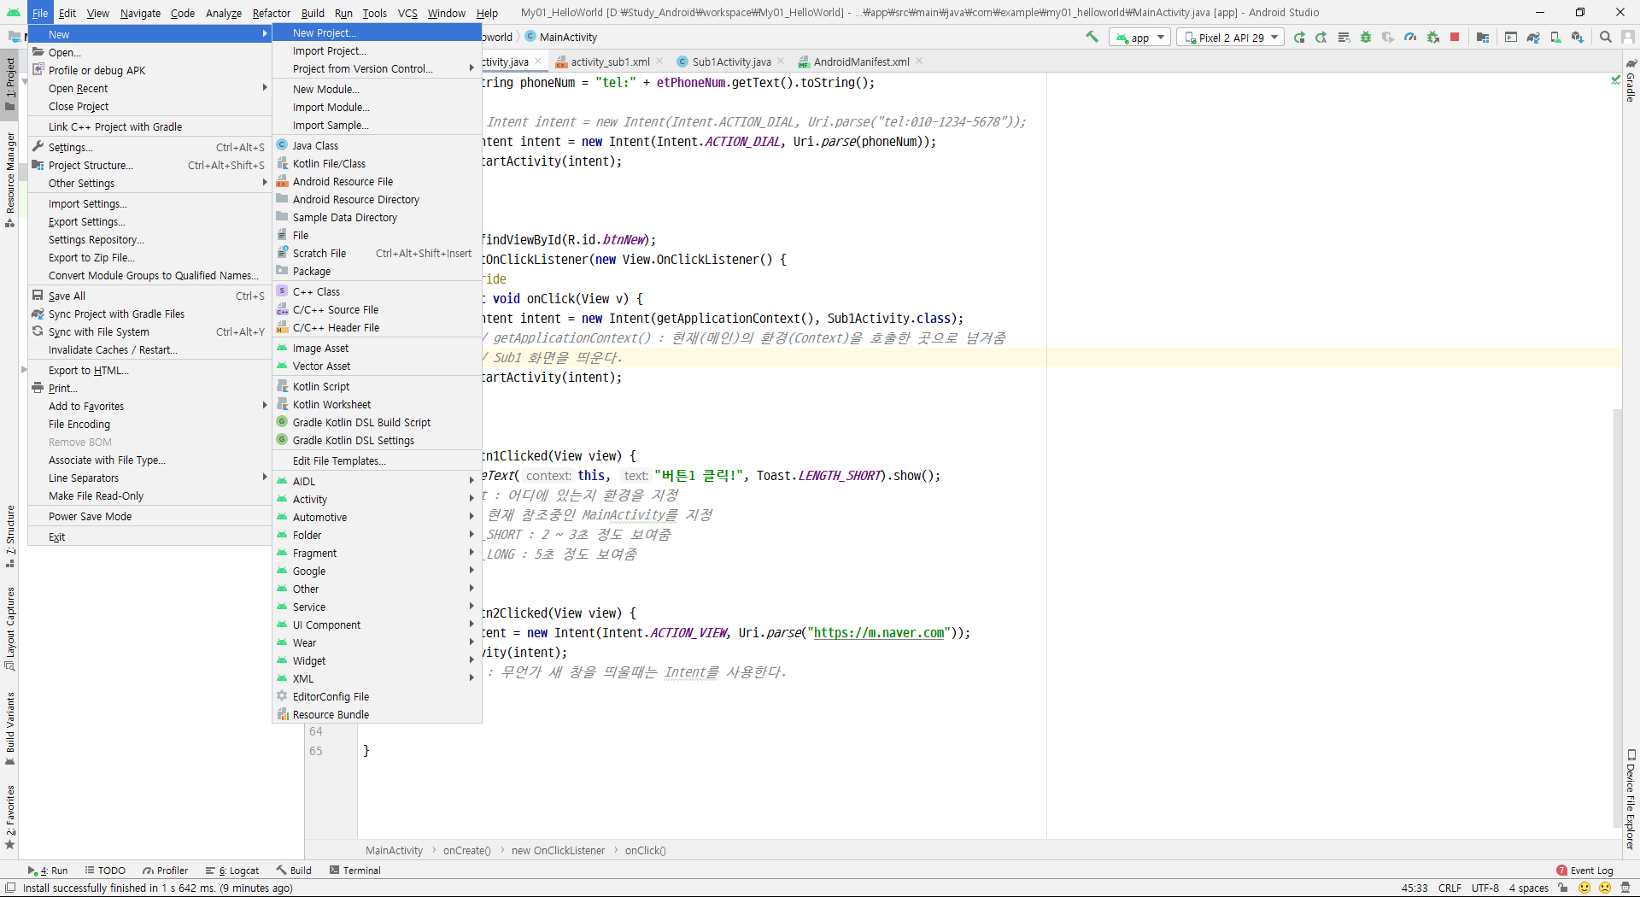Click Apply Changes and Restart Activity icon

[1321, 37]
